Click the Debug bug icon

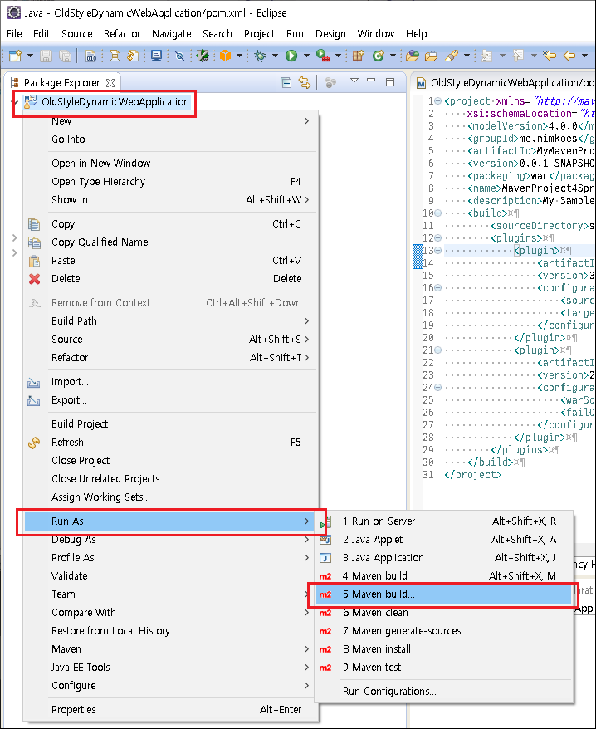pyautogui.click(x=260, y=56)
